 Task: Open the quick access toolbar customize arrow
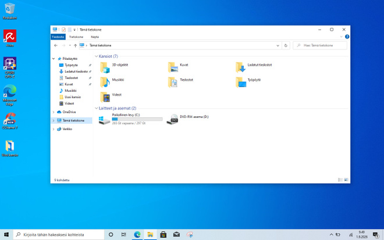[74, 30]
